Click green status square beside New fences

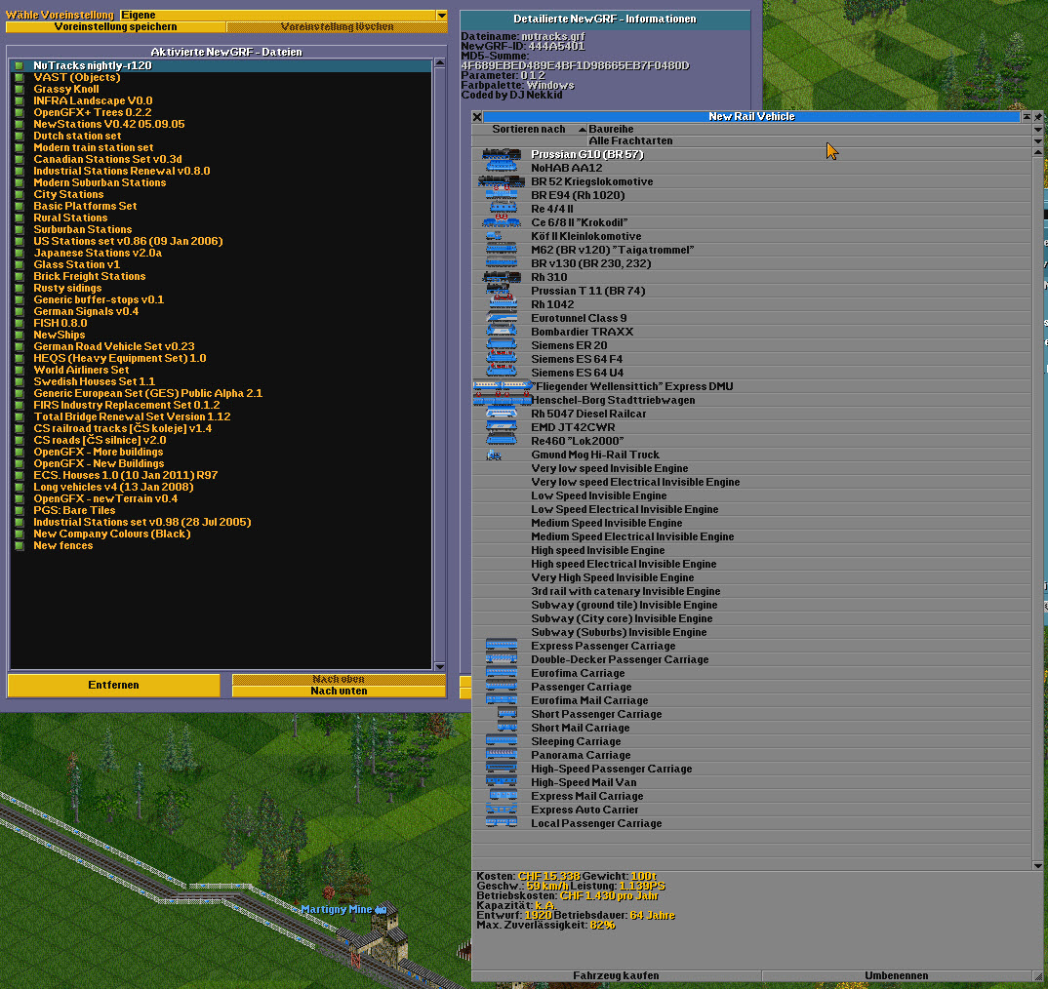[x=19, y=545]
